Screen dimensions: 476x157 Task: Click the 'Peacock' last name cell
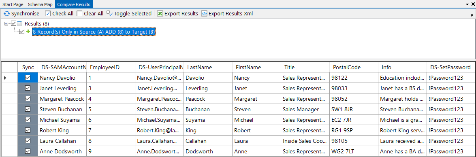208,99
